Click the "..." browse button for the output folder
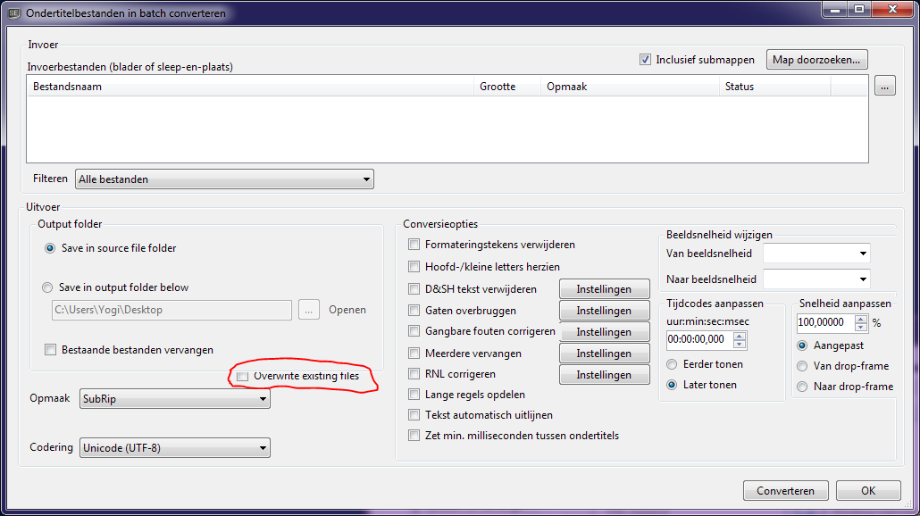Viewport: 920px width, 516px height. click(x=309, y=310)
